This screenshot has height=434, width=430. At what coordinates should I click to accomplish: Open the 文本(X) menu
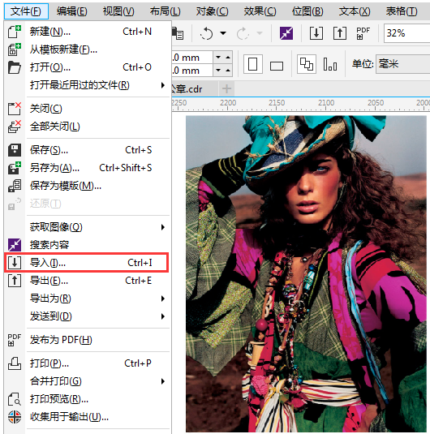coord(355,11)
